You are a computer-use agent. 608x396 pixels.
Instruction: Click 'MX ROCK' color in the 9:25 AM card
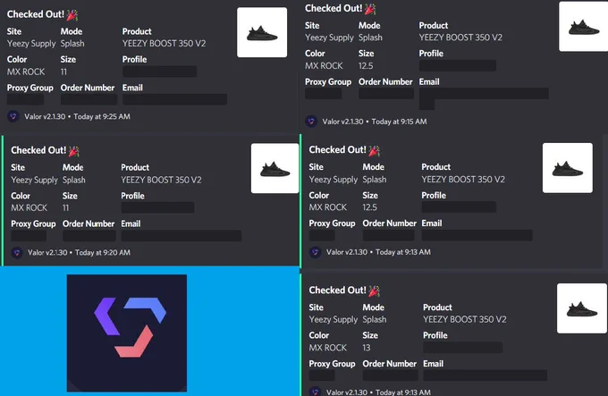coord(26,72)
